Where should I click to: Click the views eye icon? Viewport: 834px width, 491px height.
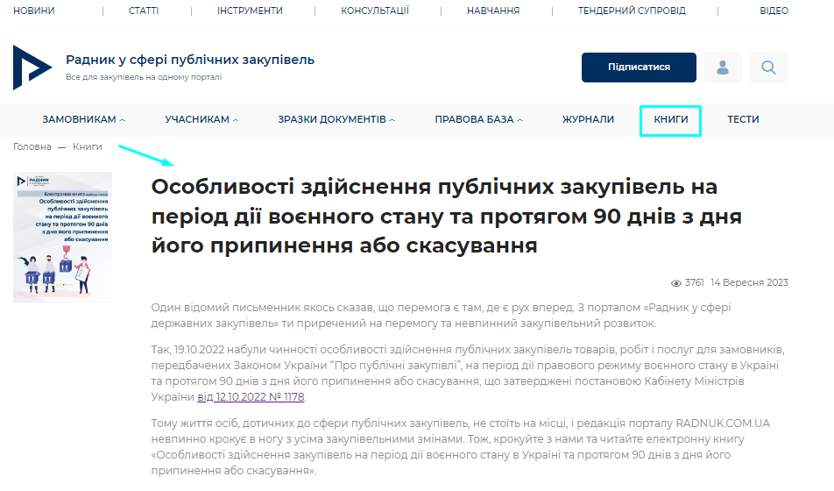pos(675,283)
